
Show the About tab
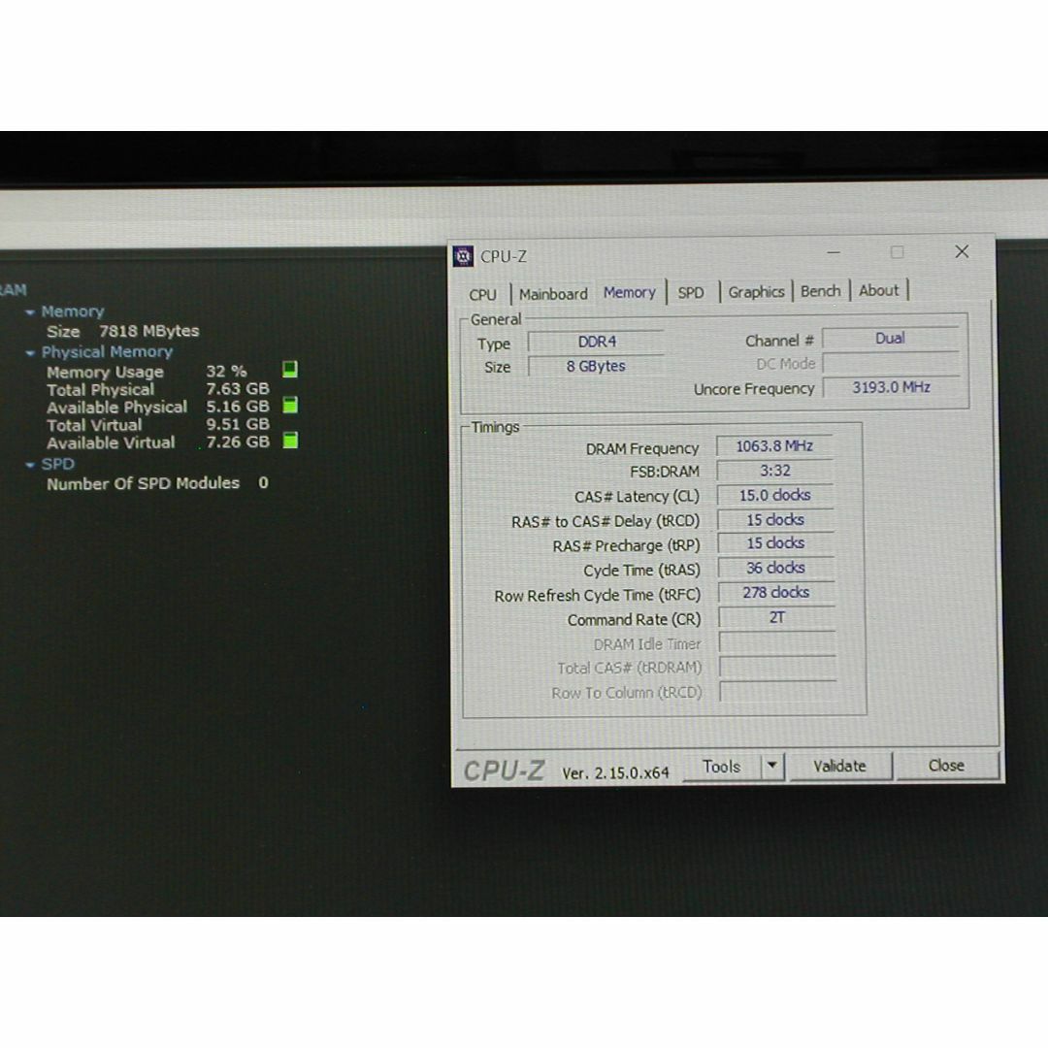tap(879, 291)
